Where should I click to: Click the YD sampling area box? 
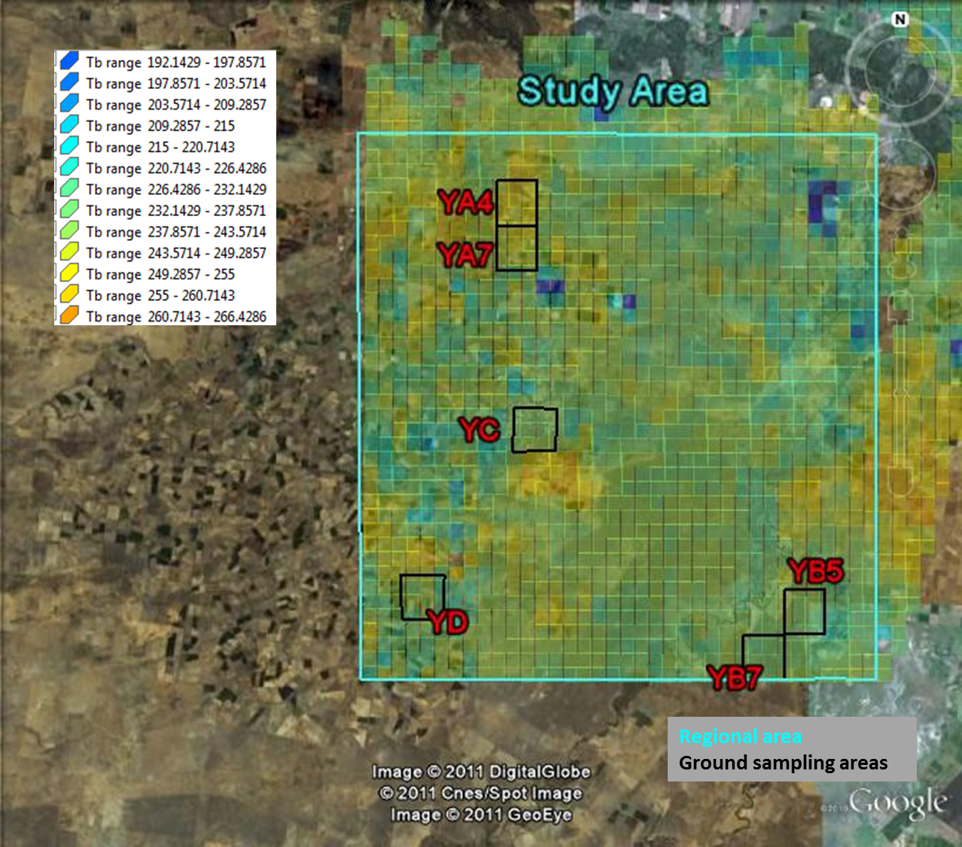coord(422,597)
